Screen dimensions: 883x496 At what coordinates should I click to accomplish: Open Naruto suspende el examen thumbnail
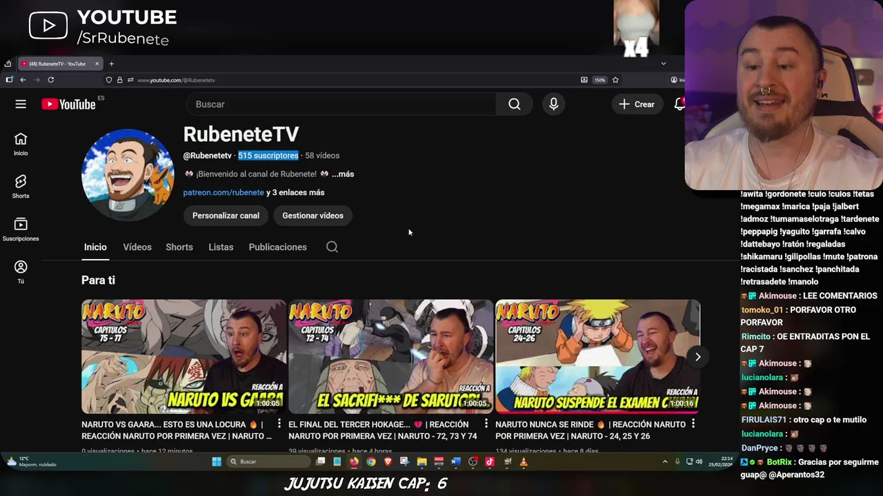pos(597,356)
